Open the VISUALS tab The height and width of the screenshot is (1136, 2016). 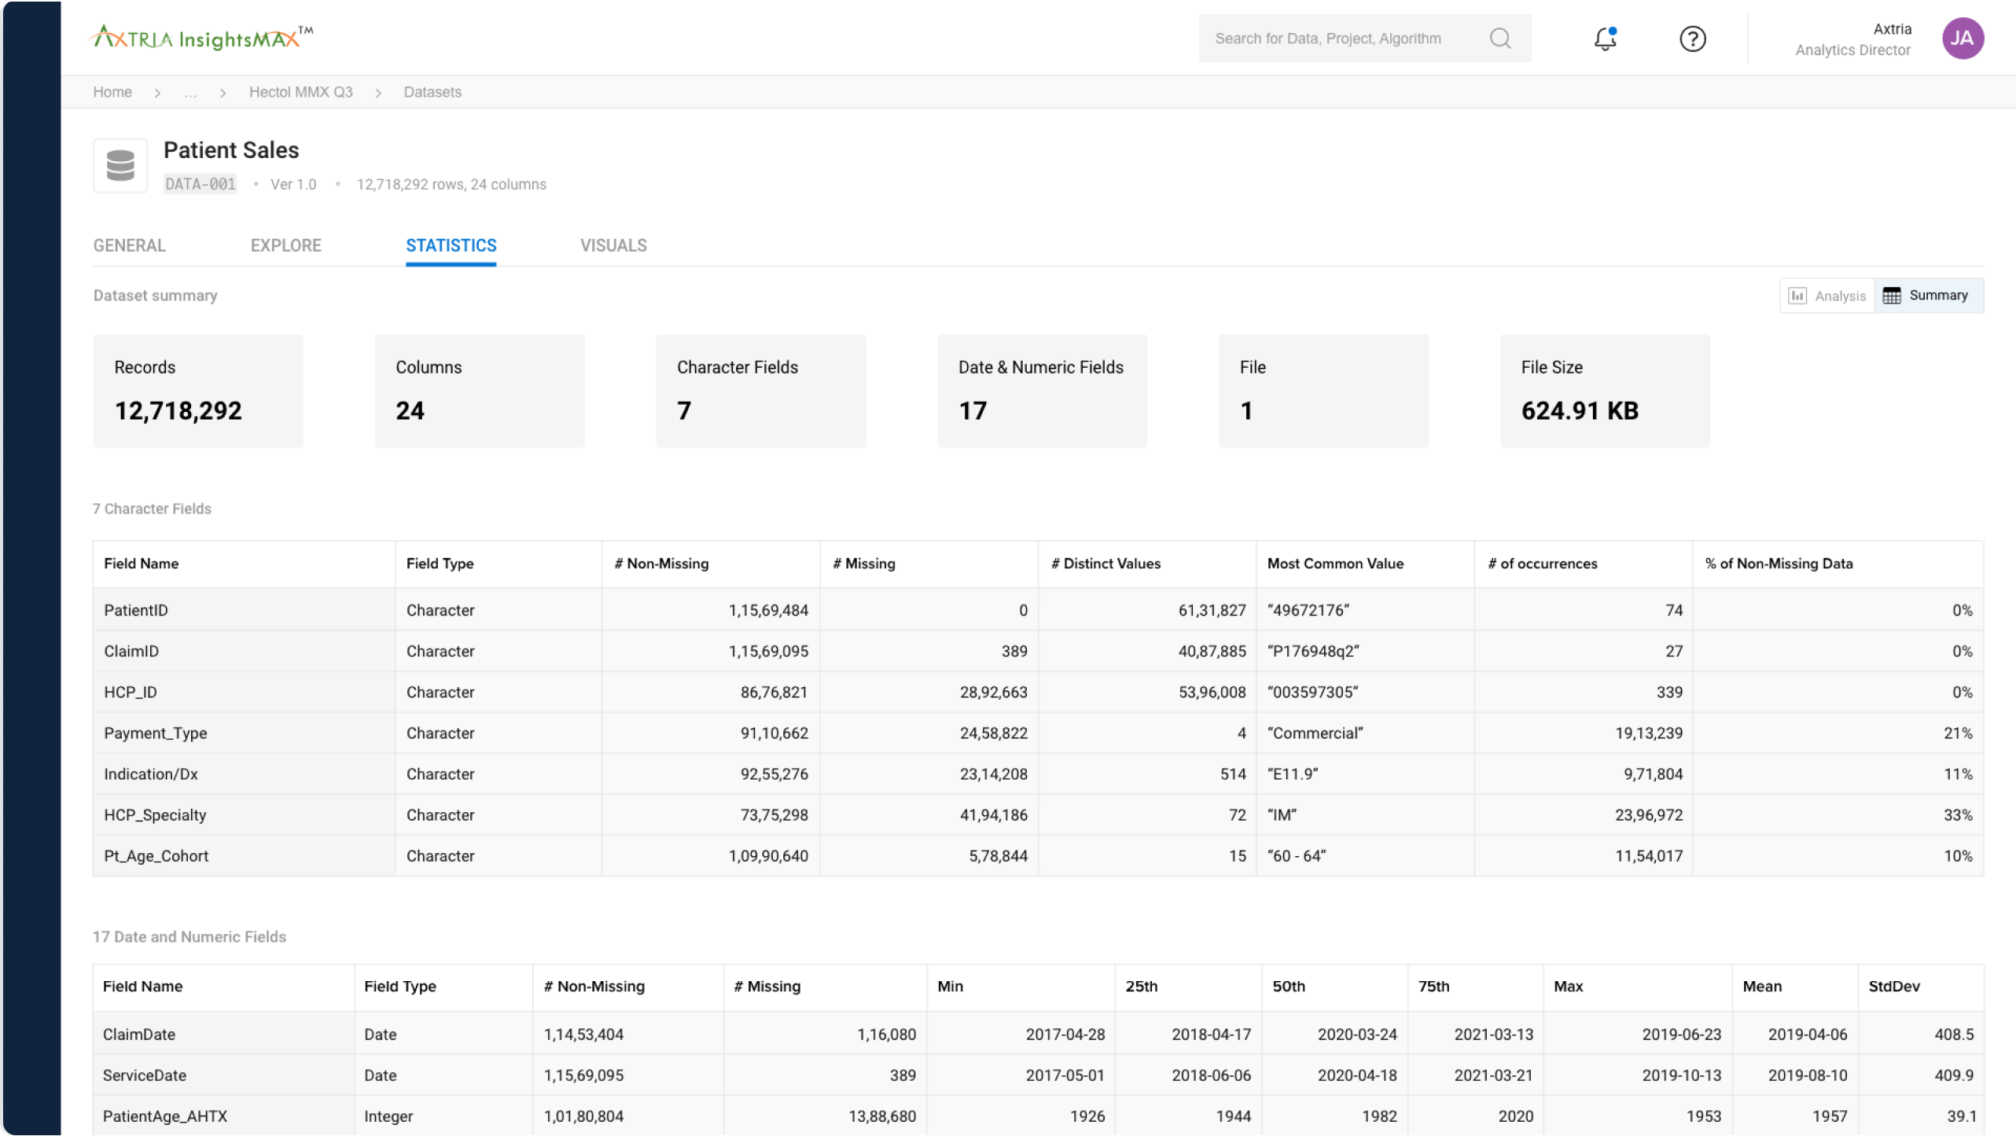[613, 245]
